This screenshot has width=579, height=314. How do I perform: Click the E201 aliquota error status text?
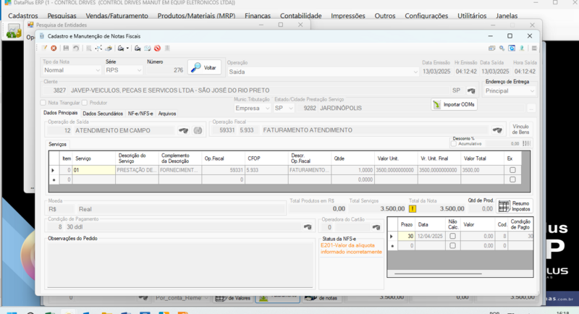point(351,249)
